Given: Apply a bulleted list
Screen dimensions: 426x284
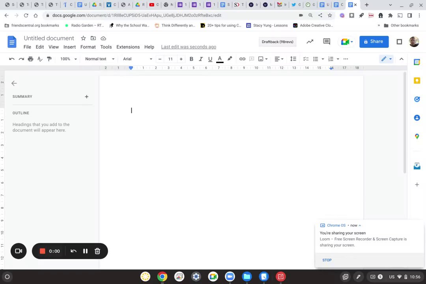Looking at the screenshot, I should click(x=316, y=59).
